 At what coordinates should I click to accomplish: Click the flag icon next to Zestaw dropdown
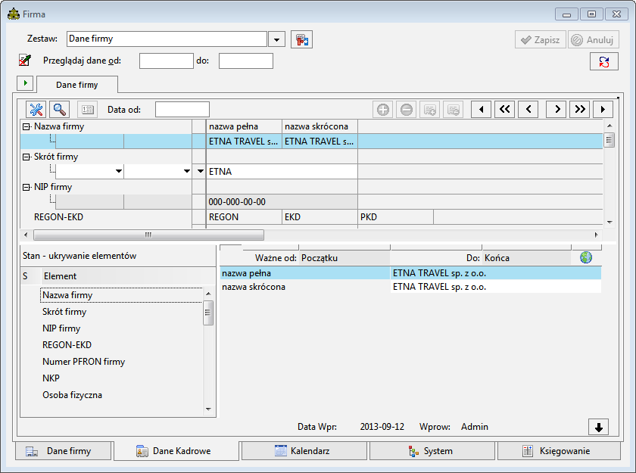[x=301, y=39]
